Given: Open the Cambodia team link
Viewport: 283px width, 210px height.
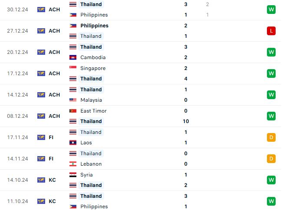Looking at the screenshot, I should pyautogui.click(x=93, y=57).
